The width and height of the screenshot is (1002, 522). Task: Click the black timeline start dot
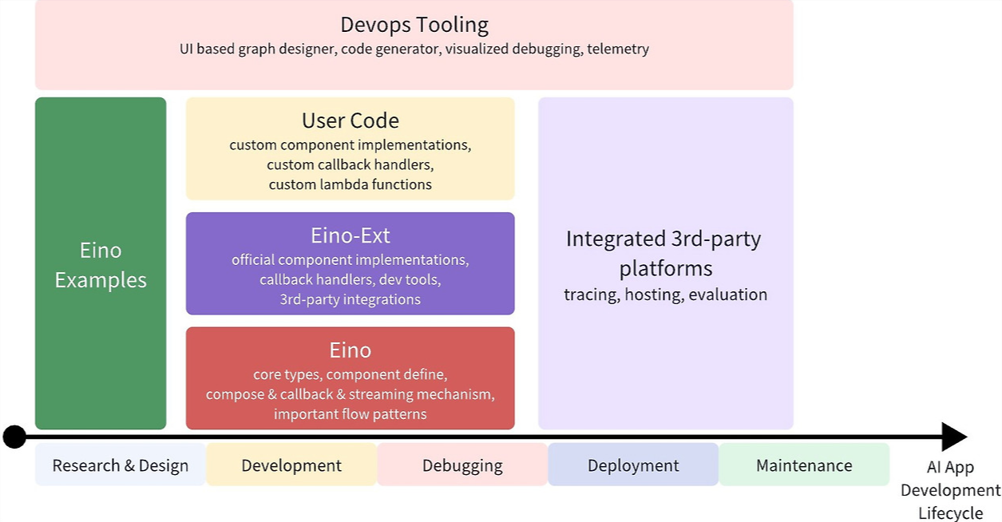pos(15,436)
